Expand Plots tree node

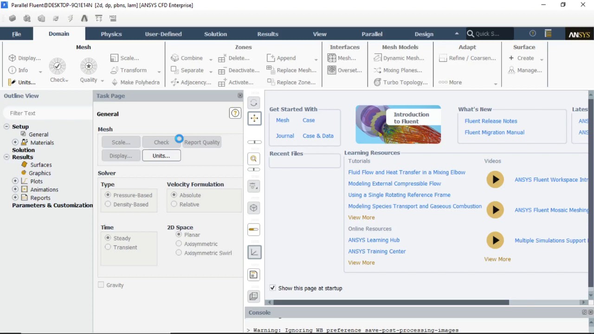coord(15,181)
